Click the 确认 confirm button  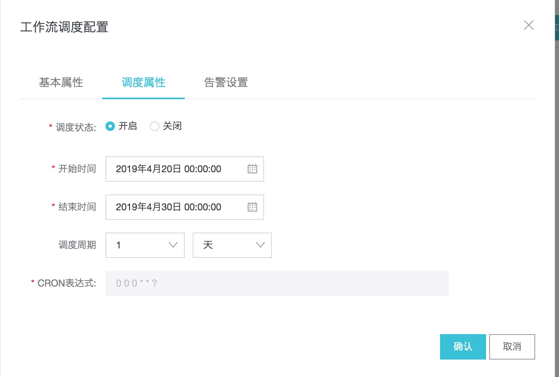click(463, 346)
